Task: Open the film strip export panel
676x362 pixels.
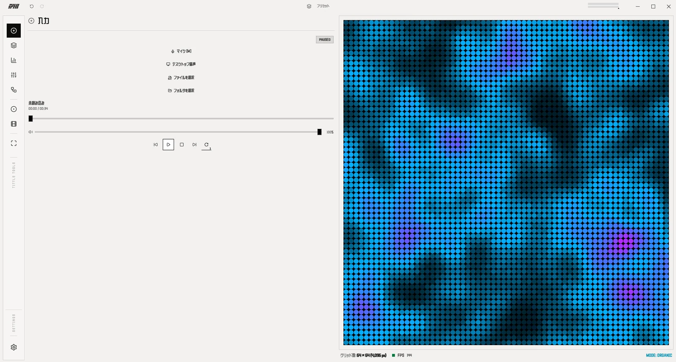Action: coord(14,124)
